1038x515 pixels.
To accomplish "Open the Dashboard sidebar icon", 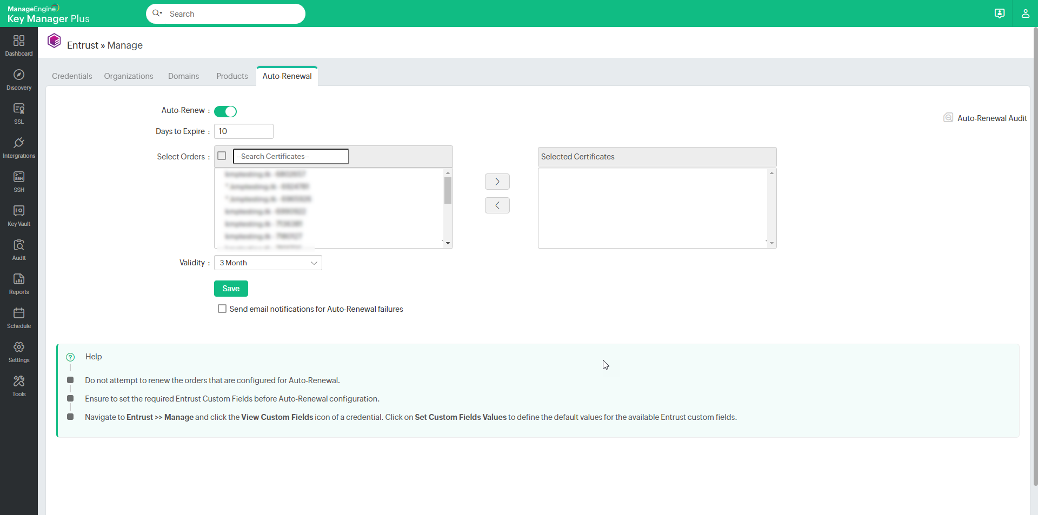I will click(19, 41).
